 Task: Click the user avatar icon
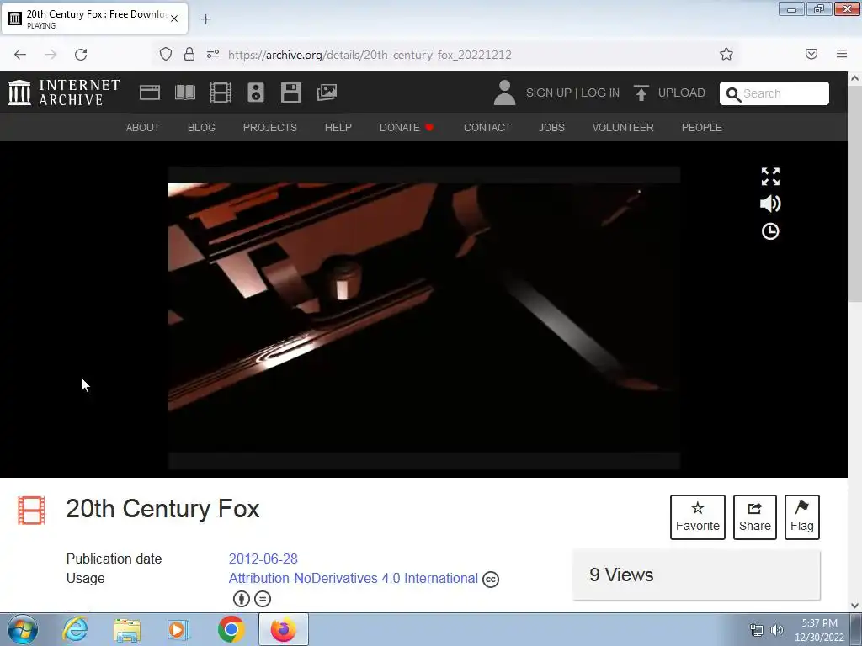pyautogui.click(x=504, y=93)
